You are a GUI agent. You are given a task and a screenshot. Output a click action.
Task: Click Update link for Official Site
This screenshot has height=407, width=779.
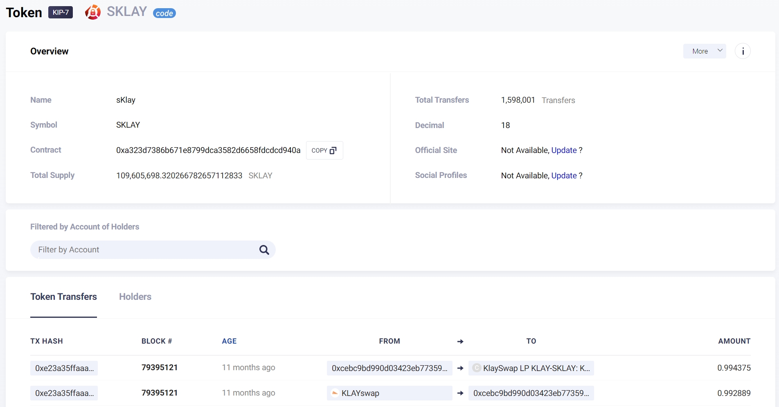(x=564, y=150)
